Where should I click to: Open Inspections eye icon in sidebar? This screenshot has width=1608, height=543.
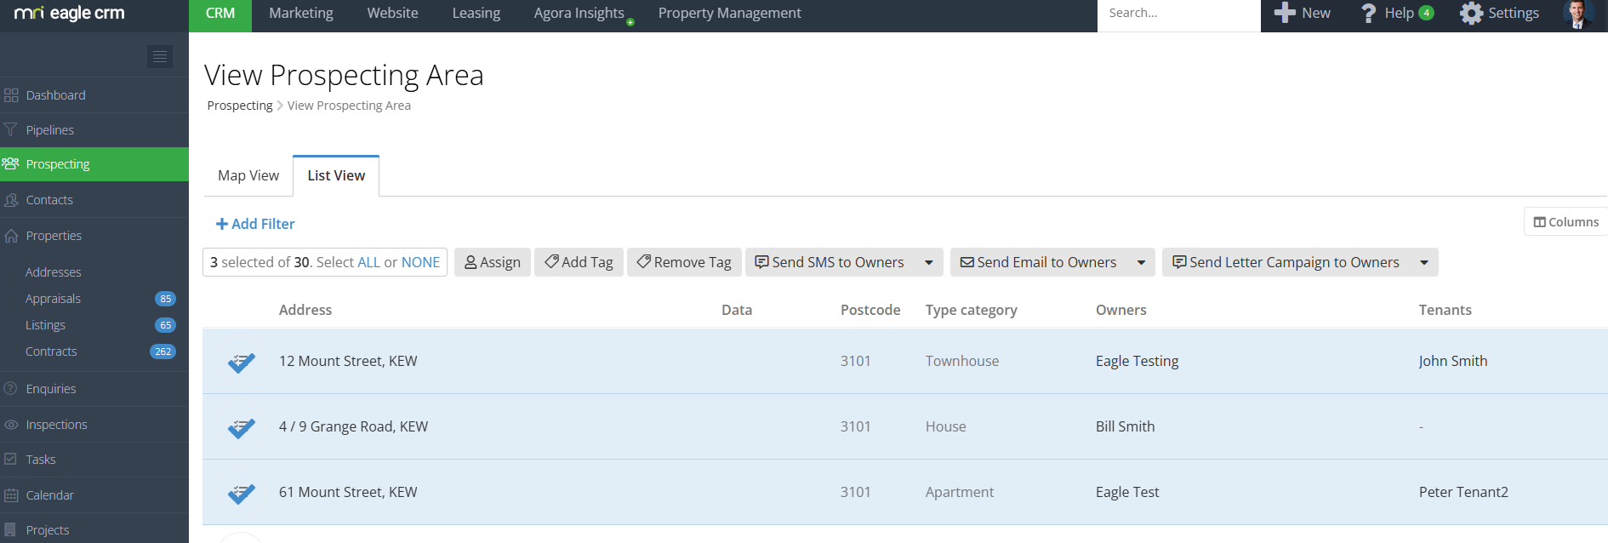point(11,425)
